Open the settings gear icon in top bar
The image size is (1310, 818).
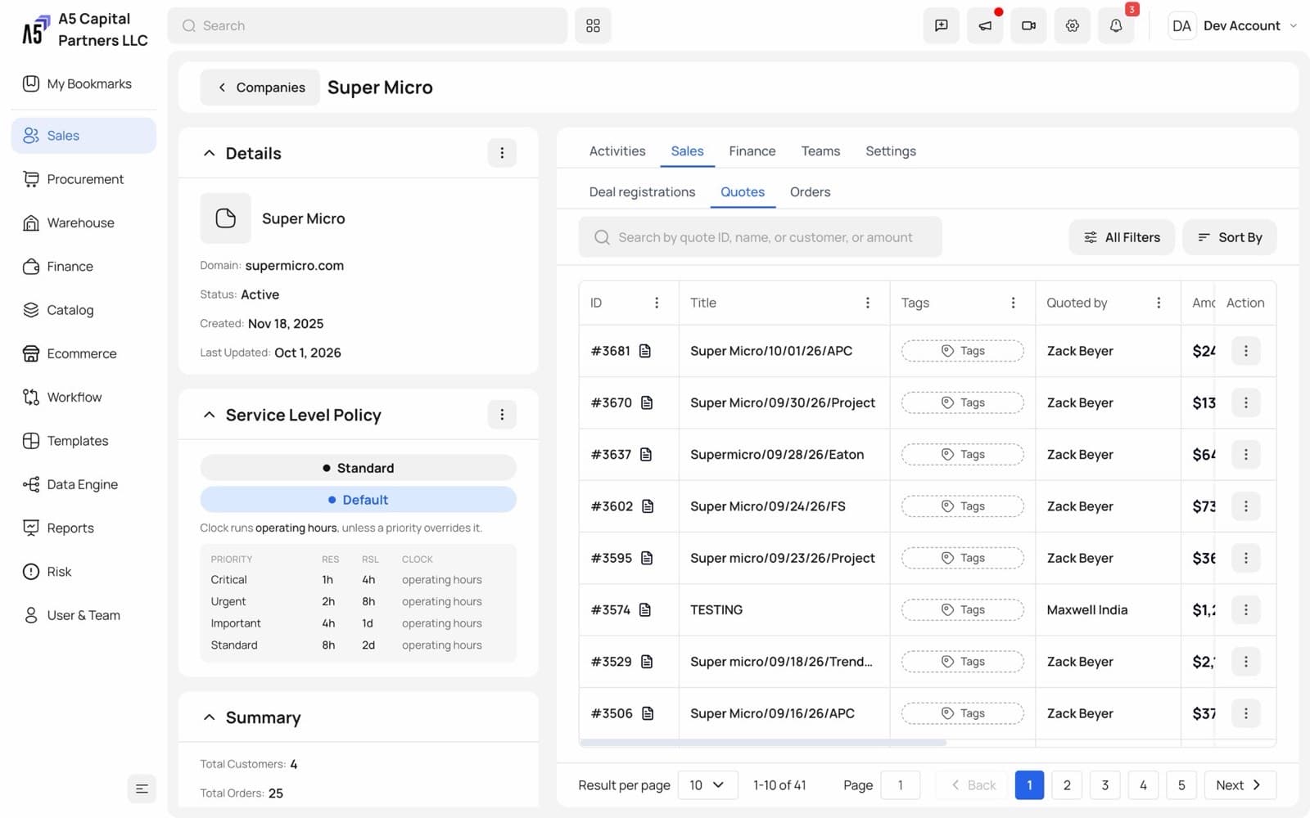[x=1072, y=26]
